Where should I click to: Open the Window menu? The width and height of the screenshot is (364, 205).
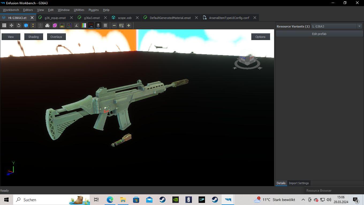tap(64, 10)
